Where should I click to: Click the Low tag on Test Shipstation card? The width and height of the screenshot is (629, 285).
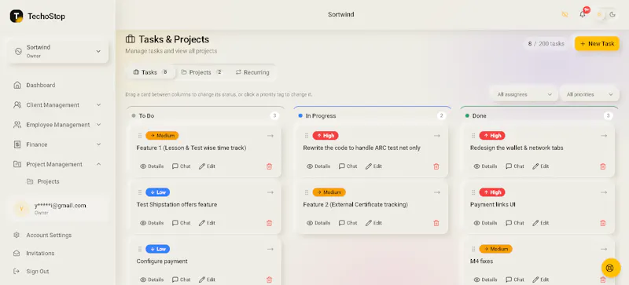[158, 192]
